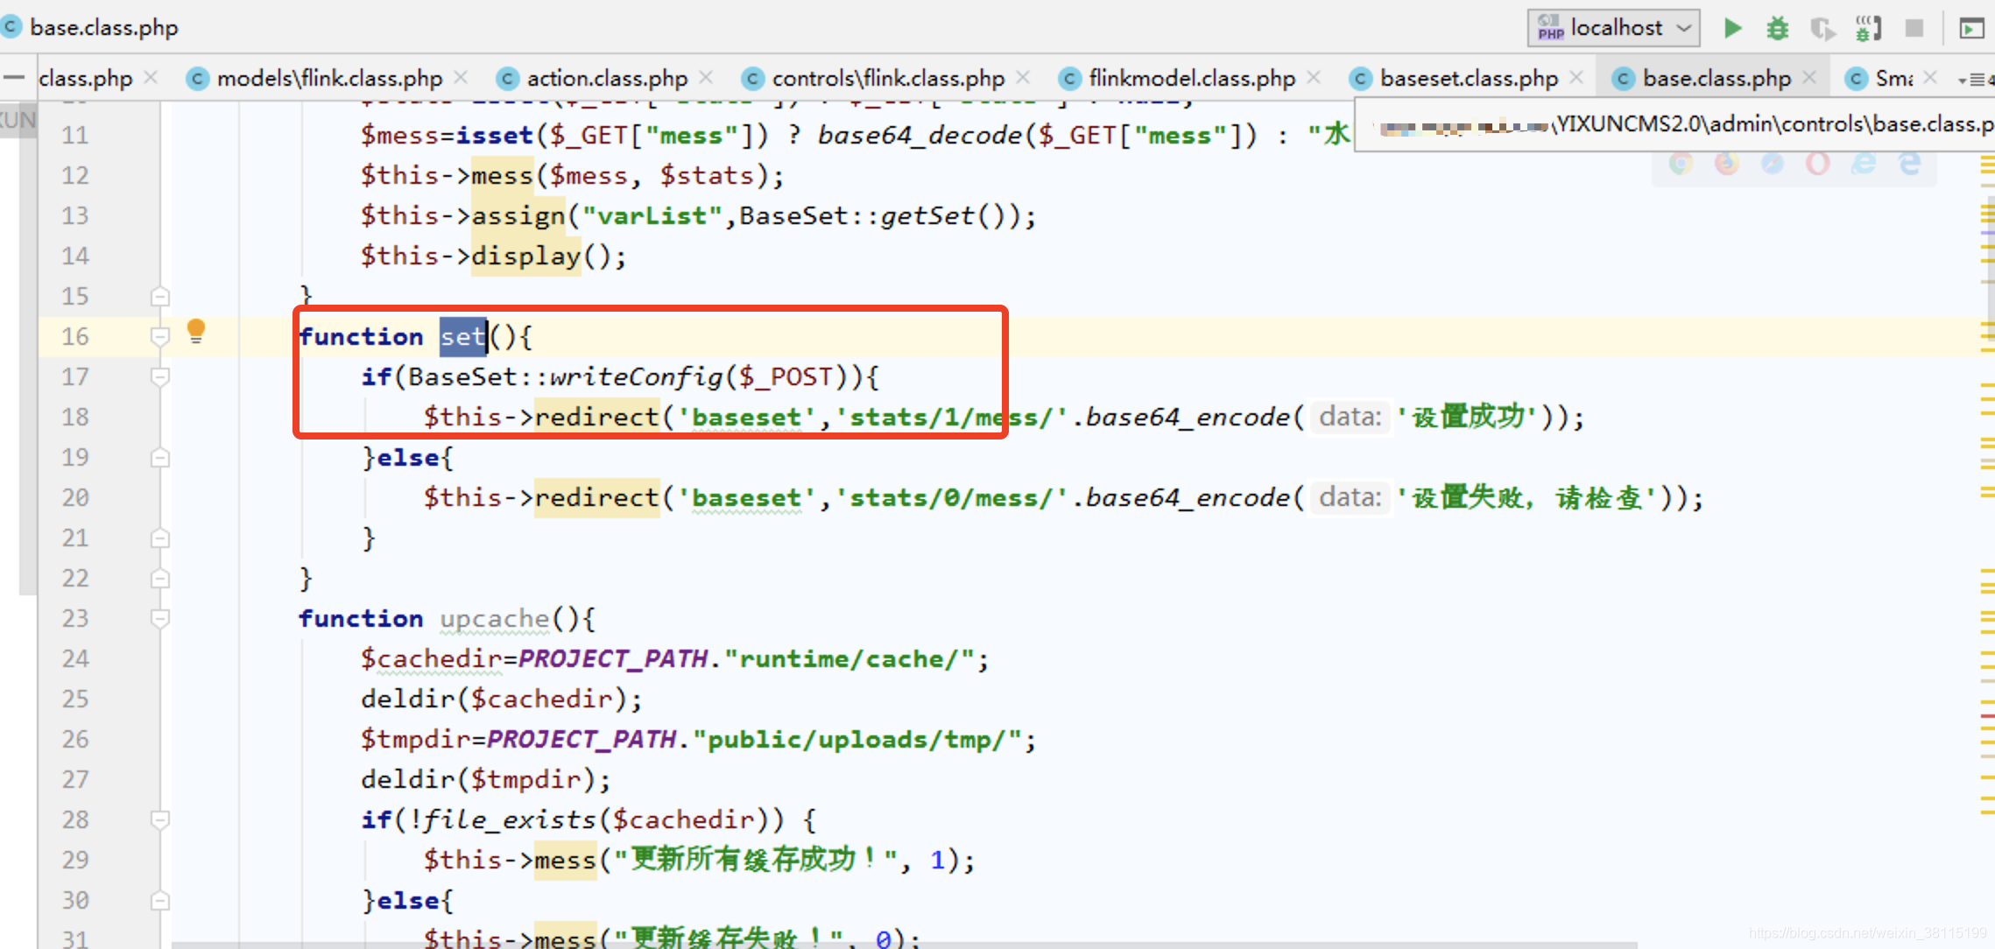Switch to action.class.php tab
This screenshot has height=949, width=1995.
607,79
